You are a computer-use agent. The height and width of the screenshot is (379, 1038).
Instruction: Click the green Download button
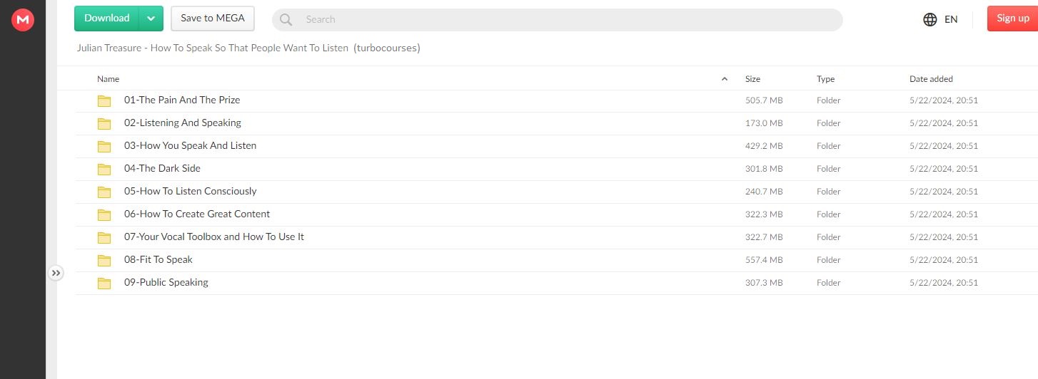107,19
